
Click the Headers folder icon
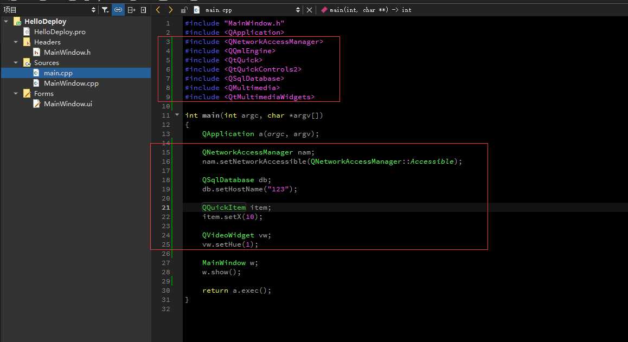27,42
